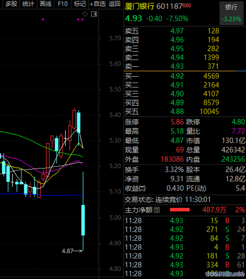Image resolution: width=246 pixels, height=279 pixels.
Task: Click the 交易状态 连续竞价 status line
Action: click(x=167, y=200)
